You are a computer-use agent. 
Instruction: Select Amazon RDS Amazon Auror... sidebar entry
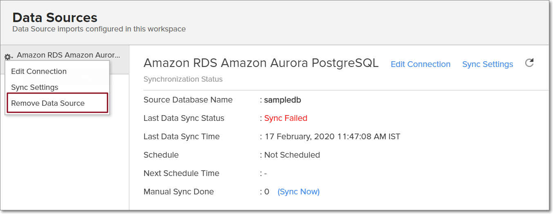(69, 55)
